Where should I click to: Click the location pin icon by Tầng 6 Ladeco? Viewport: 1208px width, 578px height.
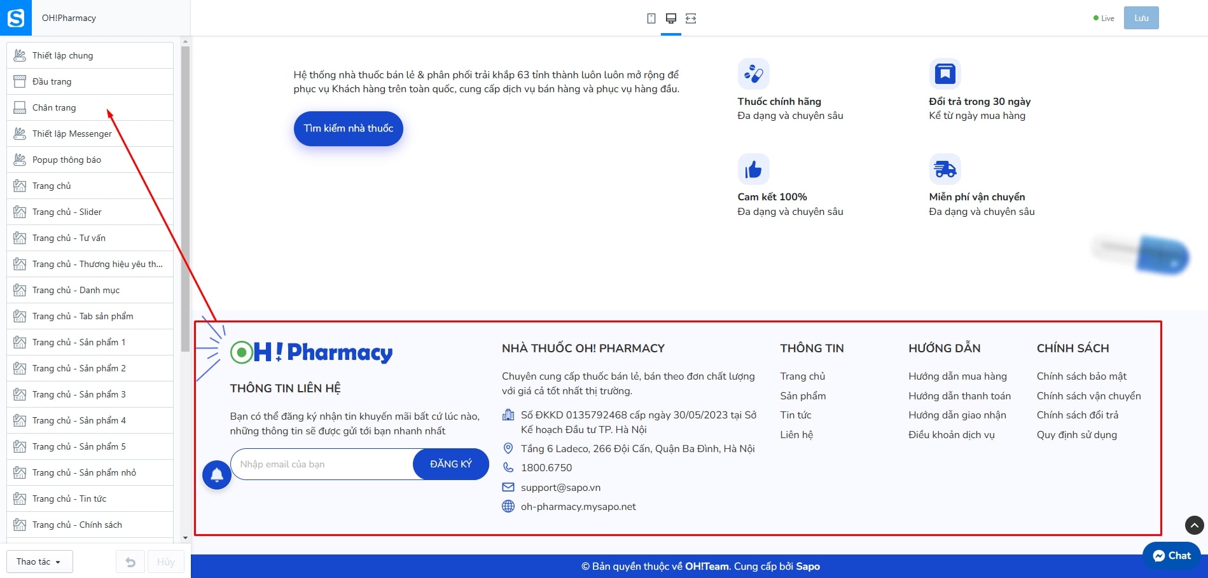[x=508, y=448]
